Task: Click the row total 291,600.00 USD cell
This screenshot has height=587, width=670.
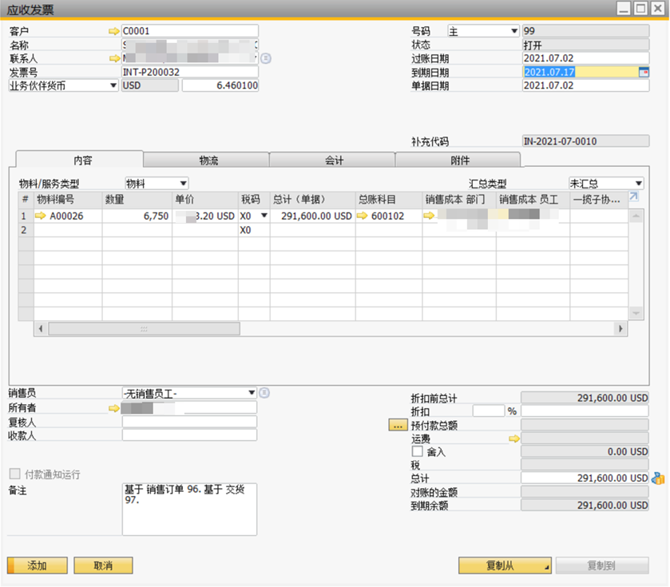Action: [313, 216]
